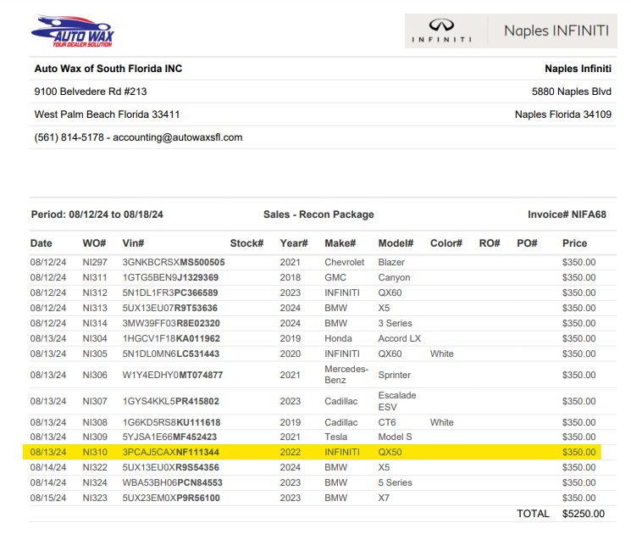Click the Infiniti emblem logo
The width and height of the screenshot is (631, 557).
[x=441, y=31]
